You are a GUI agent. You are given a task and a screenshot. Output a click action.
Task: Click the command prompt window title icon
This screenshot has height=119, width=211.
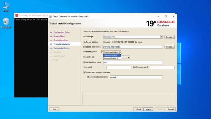[17, 16]
